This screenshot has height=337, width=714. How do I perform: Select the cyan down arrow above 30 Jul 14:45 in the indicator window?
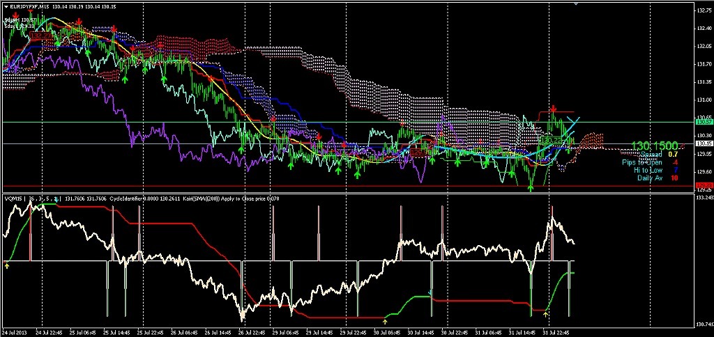(430, 292)
